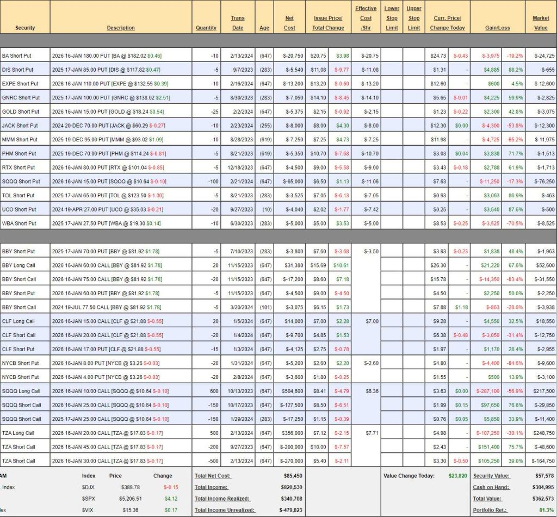
Task: Click the Trans Date column header
Action: pyautogui.click(x=238, y=23)
